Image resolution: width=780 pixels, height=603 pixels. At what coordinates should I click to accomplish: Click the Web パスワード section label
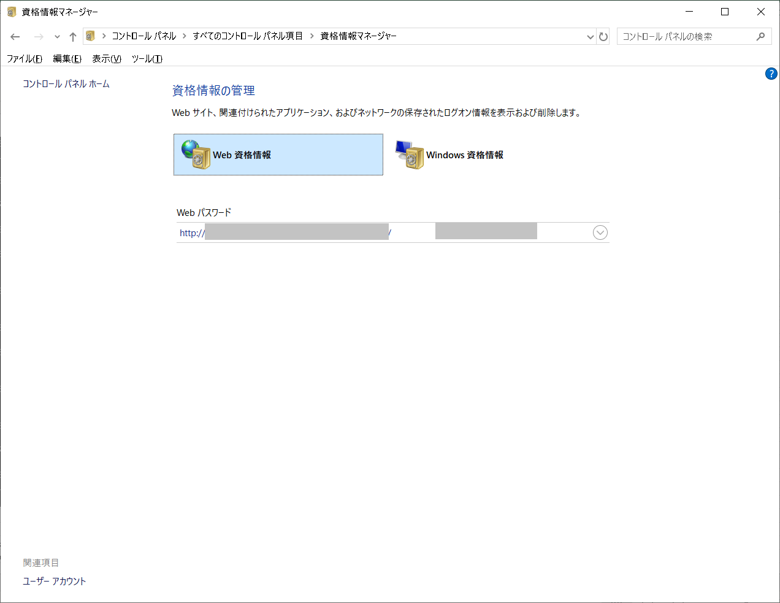[x=204, y=213]
